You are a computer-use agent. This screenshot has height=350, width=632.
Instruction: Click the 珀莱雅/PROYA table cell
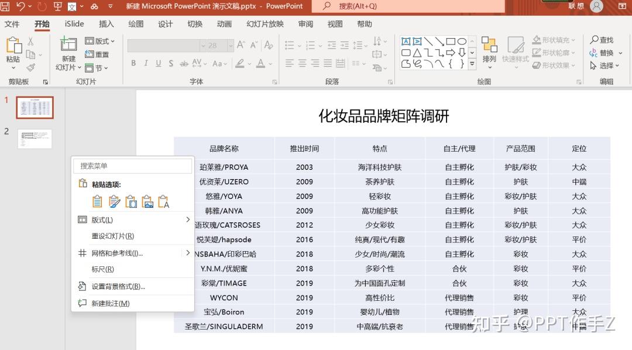(224, 167)
